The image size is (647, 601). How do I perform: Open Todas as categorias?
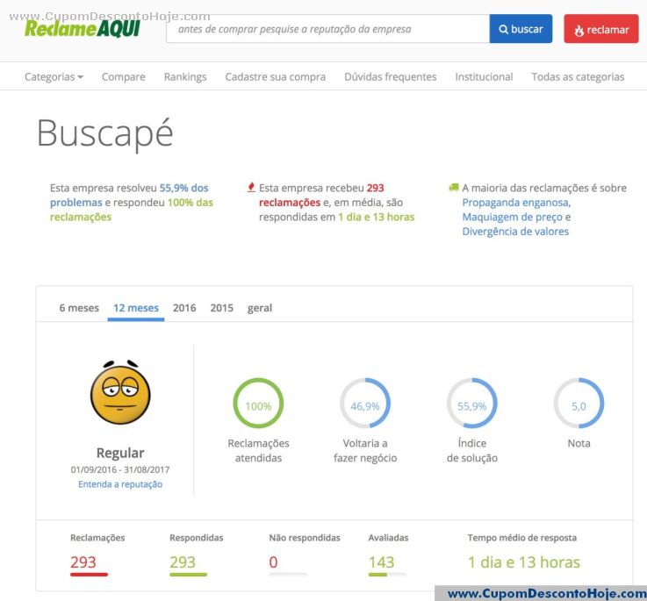coord(578,76)
